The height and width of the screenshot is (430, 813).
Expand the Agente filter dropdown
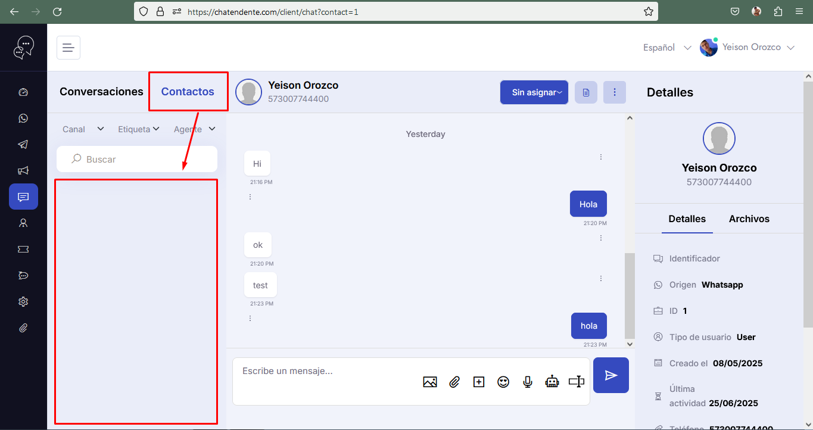click(x=194, y=129)
